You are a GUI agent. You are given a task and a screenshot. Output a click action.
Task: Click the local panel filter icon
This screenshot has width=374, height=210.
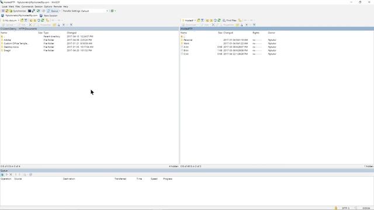coord(26,20)
